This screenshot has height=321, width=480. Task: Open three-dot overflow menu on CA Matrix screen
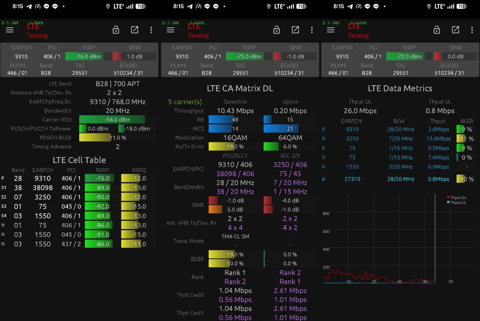[x=312, y=30]
